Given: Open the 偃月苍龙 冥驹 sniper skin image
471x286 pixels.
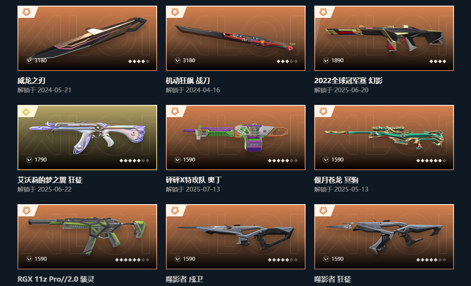Looking at the screenshot, I should coord(384,138).
